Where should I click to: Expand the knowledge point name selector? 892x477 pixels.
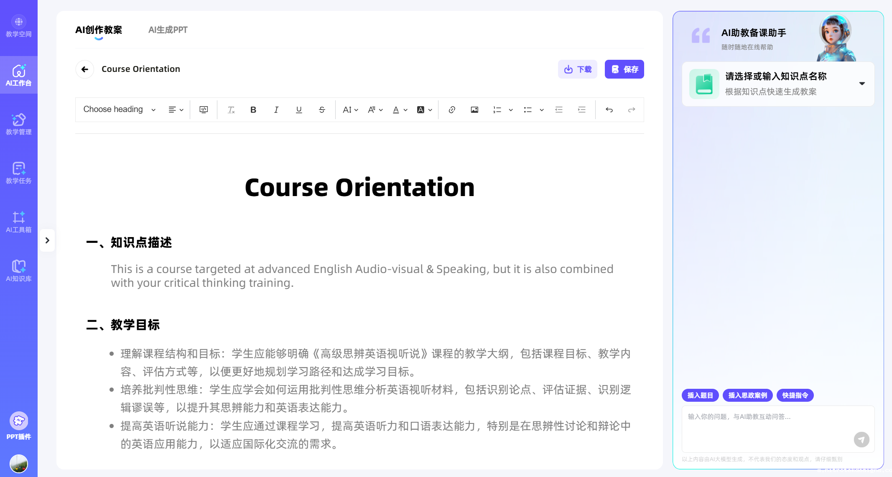862,84
